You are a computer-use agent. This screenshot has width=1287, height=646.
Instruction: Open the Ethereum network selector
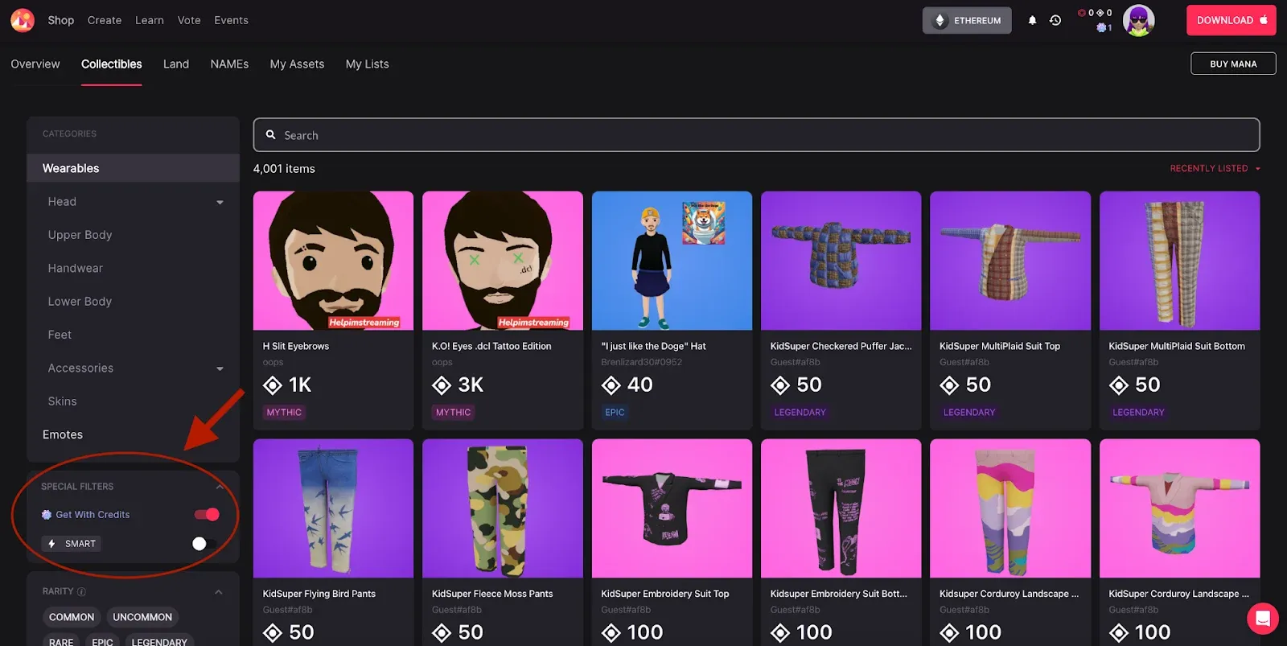(x=967, y=20)
